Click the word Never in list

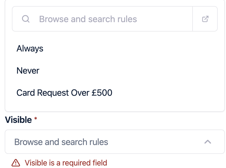pos(28,71)
